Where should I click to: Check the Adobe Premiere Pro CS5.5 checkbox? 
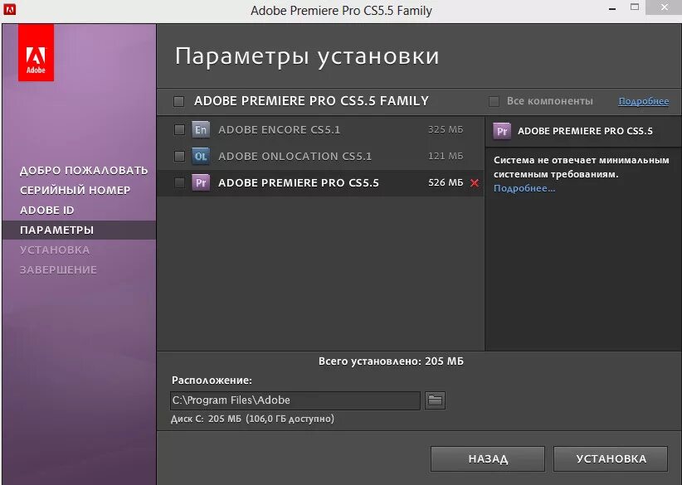click(x=179, y=182)
